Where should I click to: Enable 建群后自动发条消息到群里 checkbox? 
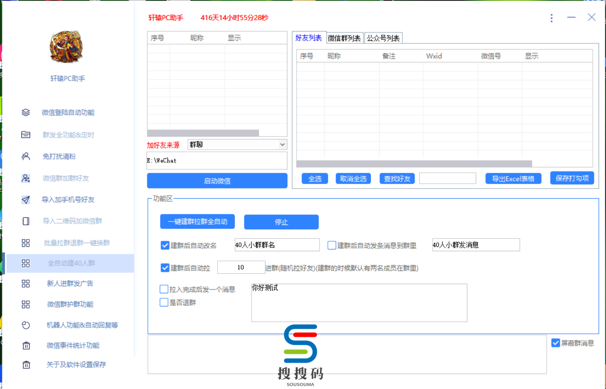click(332, 245)
